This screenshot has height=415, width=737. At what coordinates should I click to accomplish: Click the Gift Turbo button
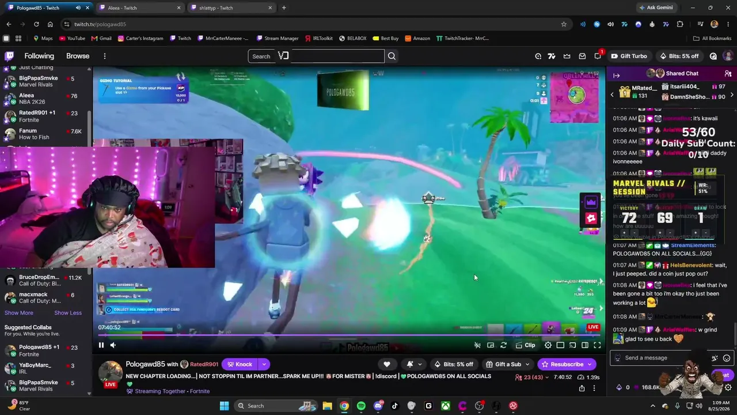[x=629, y=56]
